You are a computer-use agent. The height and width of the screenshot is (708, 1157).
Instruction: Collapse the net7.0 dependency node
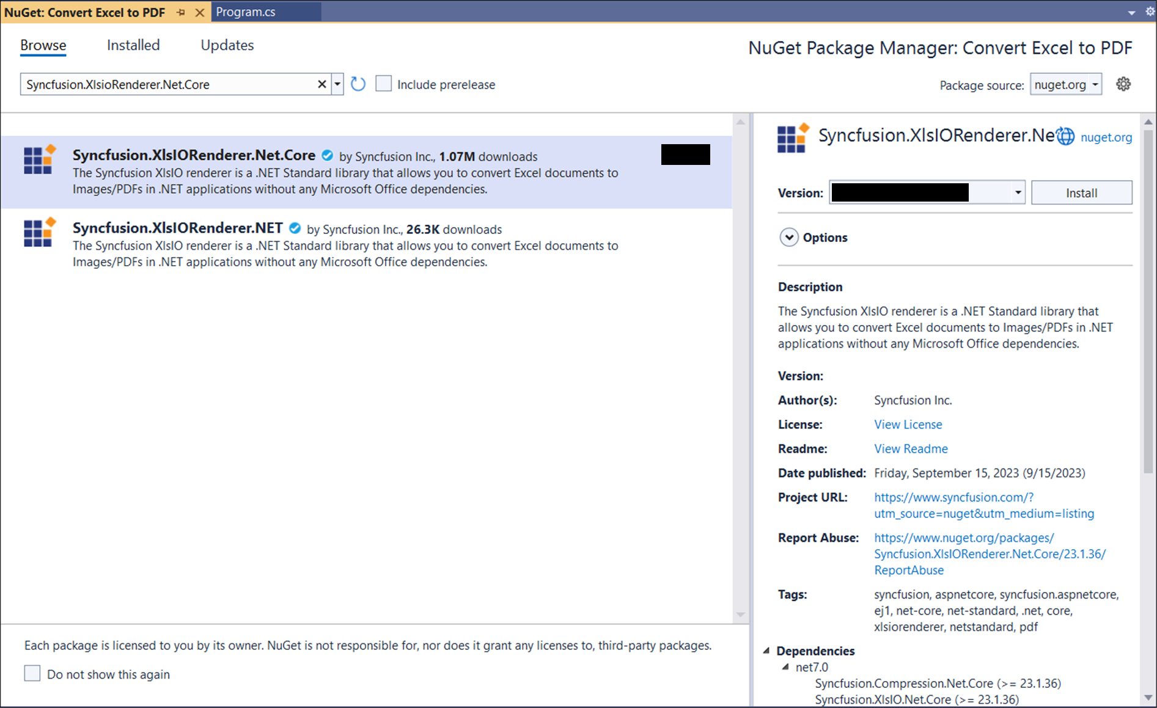tap(786, 667)
